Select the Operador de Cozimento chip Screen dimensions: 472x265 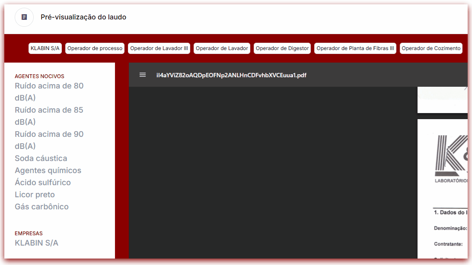431,48
